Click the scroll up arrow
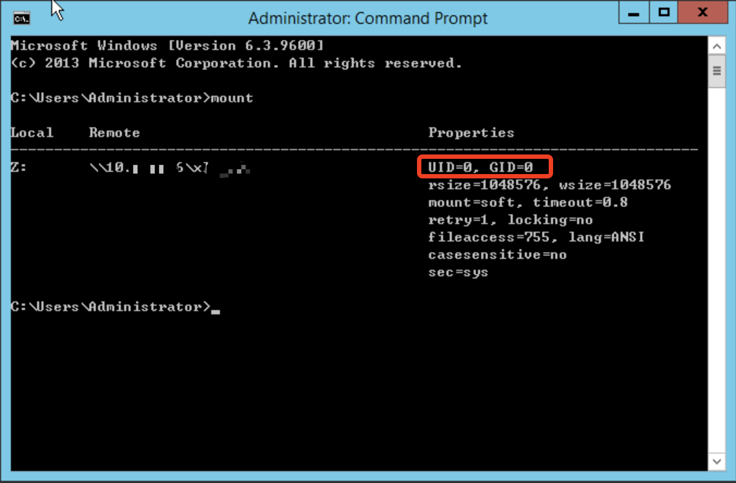This screenshot has width=736, height=483. [x=717, y=46]
